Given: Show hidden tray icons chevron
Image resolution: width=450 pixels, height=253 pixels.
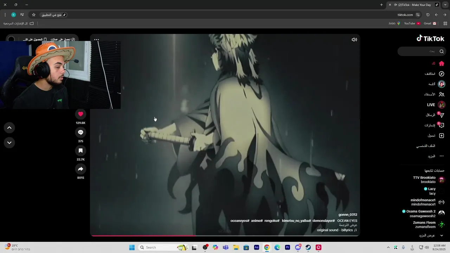Looking at the screenshot, I should [x=388, y=247].
